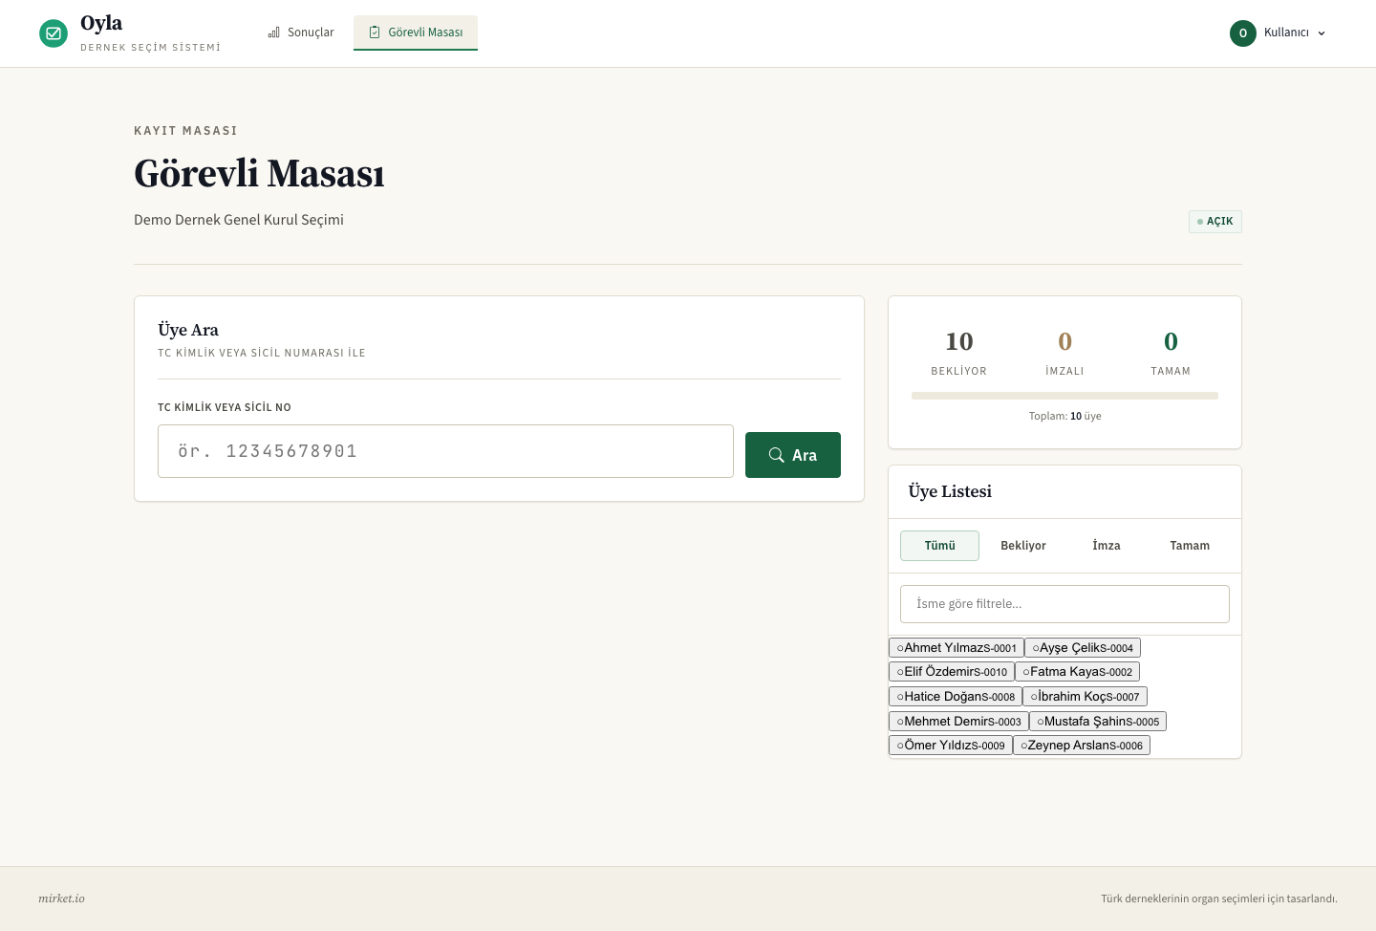Open the mirket.io footer link
The width and height of the screenshot is (1376, 931).
pos(61,899)
